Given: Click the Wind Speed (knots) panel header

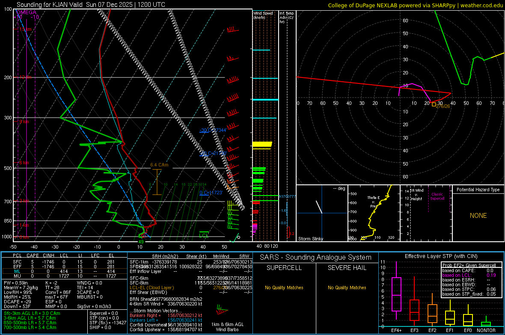Looking at the screenshot, I should click(x=263, y=15).
